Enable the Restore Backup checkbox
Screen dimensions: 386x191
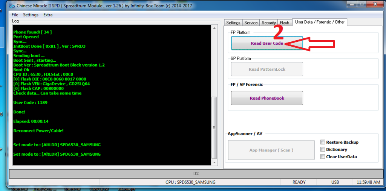point(323,142)
